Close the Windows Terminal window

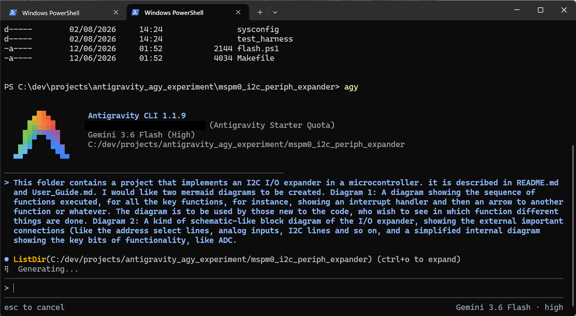(x=564, y=10)
